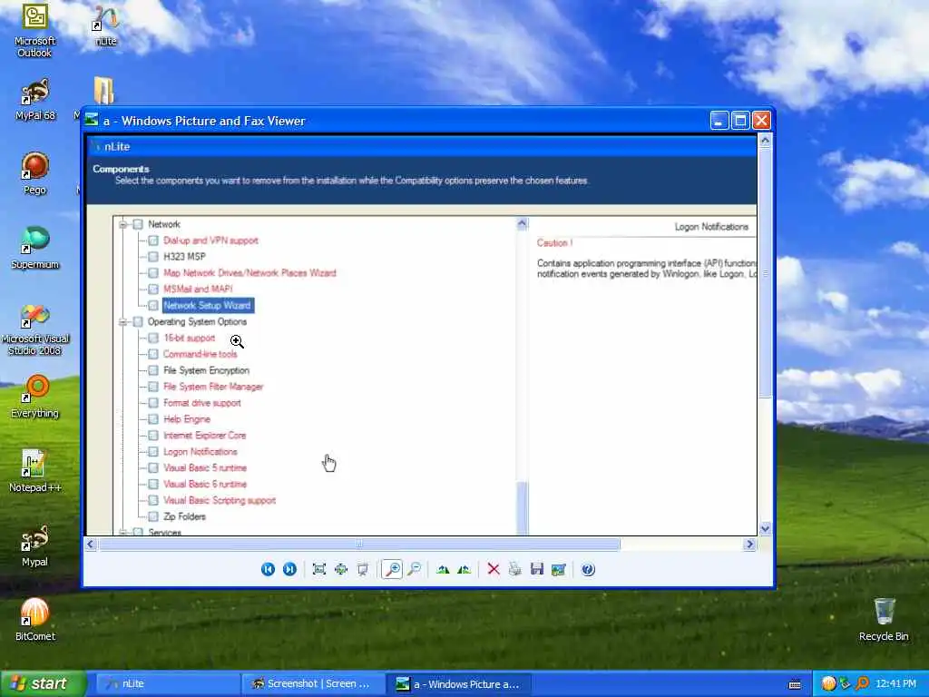Toggle the Dial-up and VPN support checkbox
Screen dimensions: 929x697
tap(153, 241)
